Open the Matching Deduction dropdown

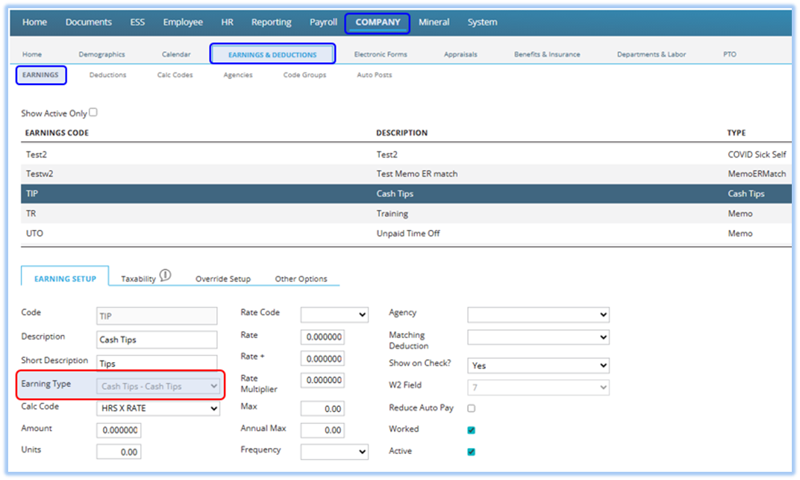538,337
